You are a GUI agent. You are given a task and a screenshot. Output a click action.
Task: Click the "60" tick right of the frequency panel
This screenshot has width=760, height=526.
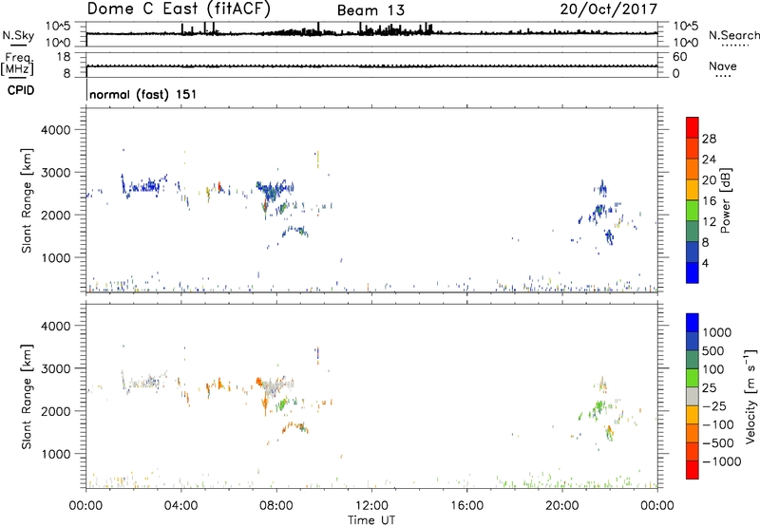679,57
